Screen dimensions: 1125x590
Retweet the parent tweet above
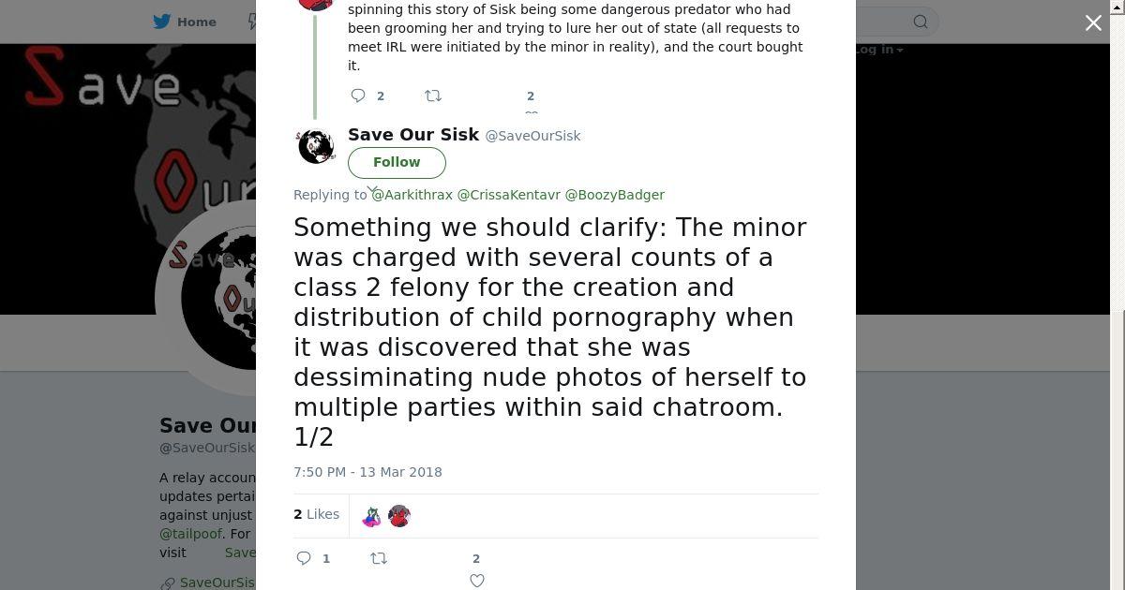(432, 96)
